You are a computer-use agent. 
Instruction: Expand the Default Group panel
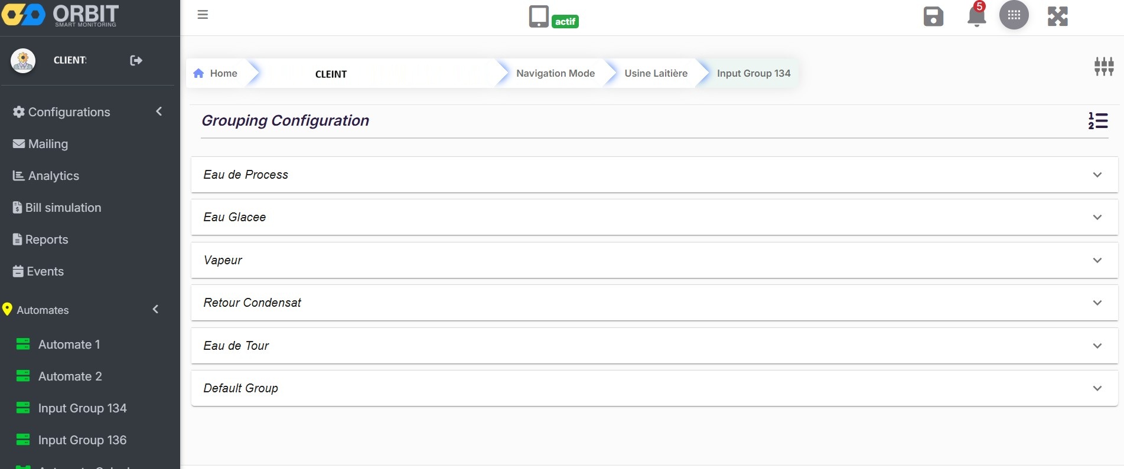click(x=1097, y=388)
